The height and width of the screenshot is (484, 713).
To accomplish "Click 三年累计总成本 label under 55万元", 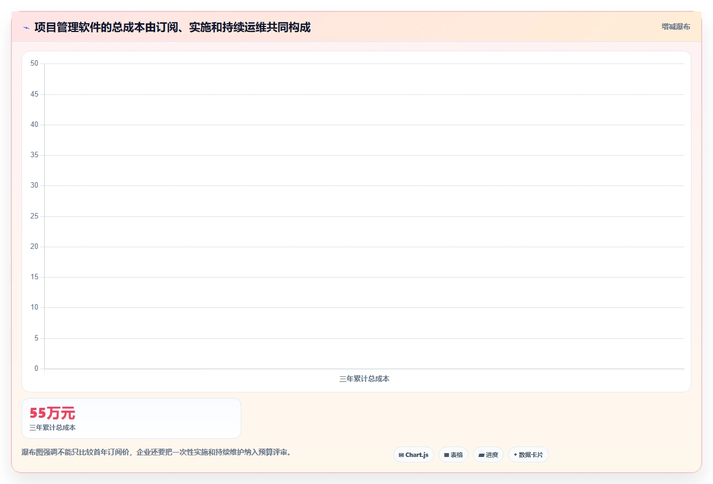I will [52, 428].
